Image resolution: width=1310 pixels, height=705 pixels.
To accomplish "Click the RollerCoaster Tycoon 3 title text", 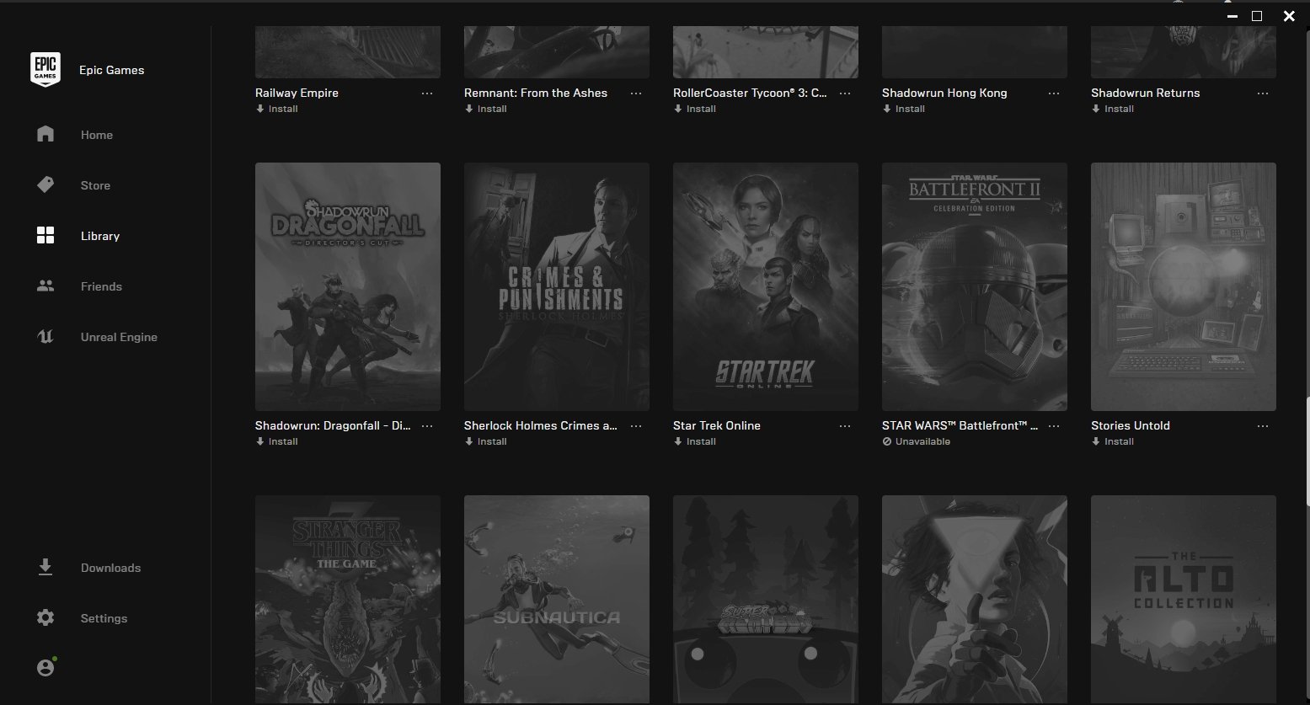I will (750, 93).
